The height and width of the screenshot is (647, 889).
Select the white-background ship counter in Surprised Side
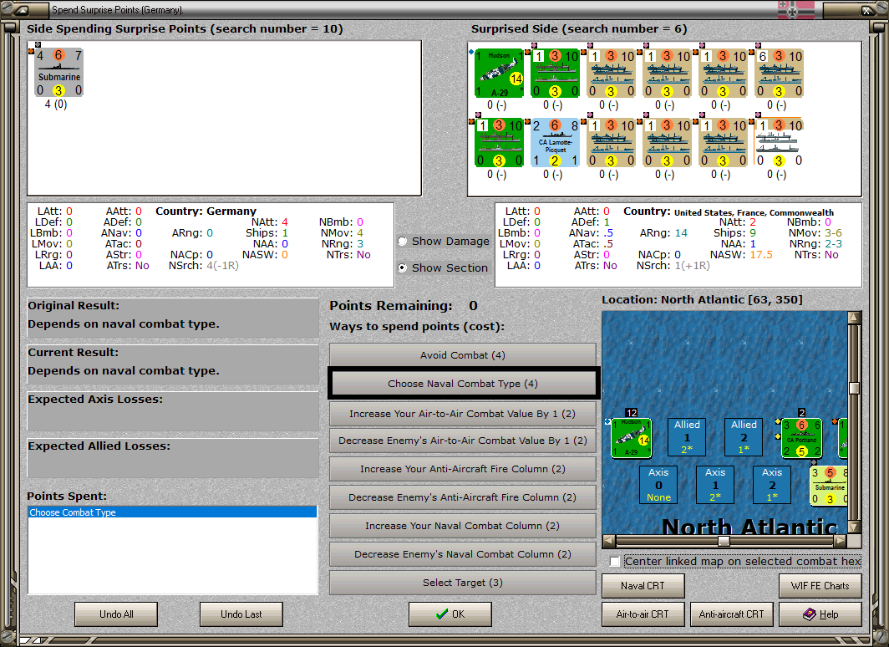click(x=780, y=143)
